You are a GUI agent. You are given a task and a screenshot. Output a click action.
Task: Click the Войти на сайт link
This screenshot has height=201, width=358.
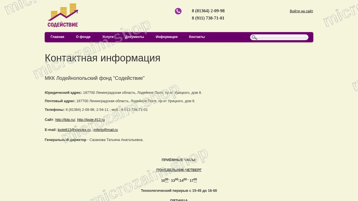[302, 11]
